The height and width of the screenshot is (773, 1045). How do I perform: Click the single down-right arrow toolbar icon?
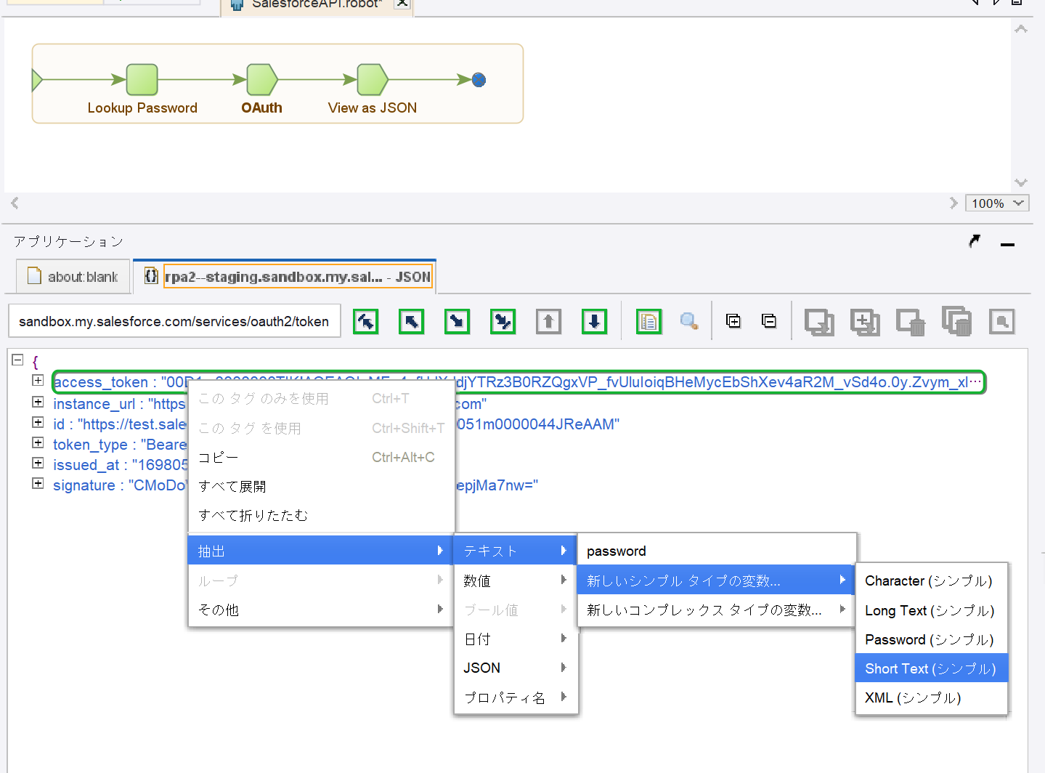458,321
